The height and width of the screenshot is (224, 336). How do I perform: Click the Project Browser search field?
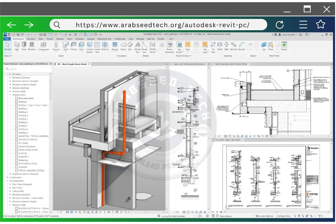click(27, 69)
